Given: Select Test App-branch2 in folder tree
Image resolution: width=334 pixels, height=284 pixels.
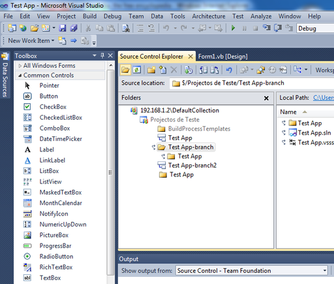Looking at the screenshot, I should [x=192, y=165].
